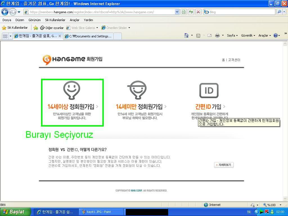Open the Diğer oyunlar favorites link
Screen dimensions: 288x216
52,28
